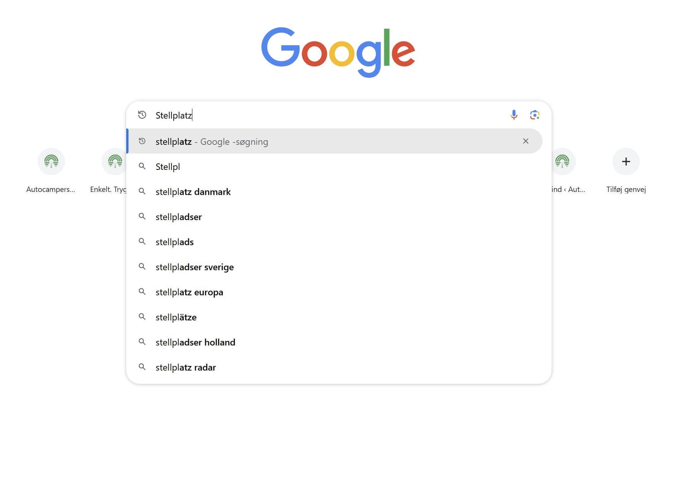Select the stellplatz europa suggestion

click(335, 292)
